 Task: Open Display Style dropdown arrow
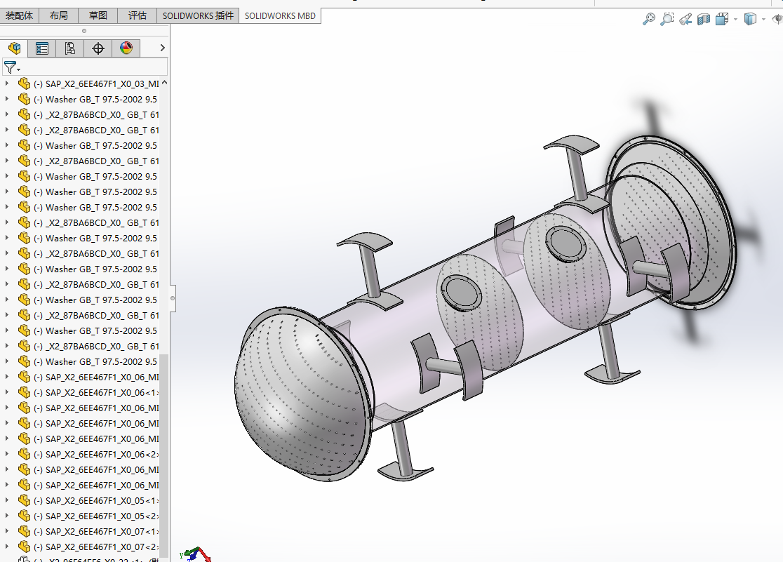(x=763, y=20)
